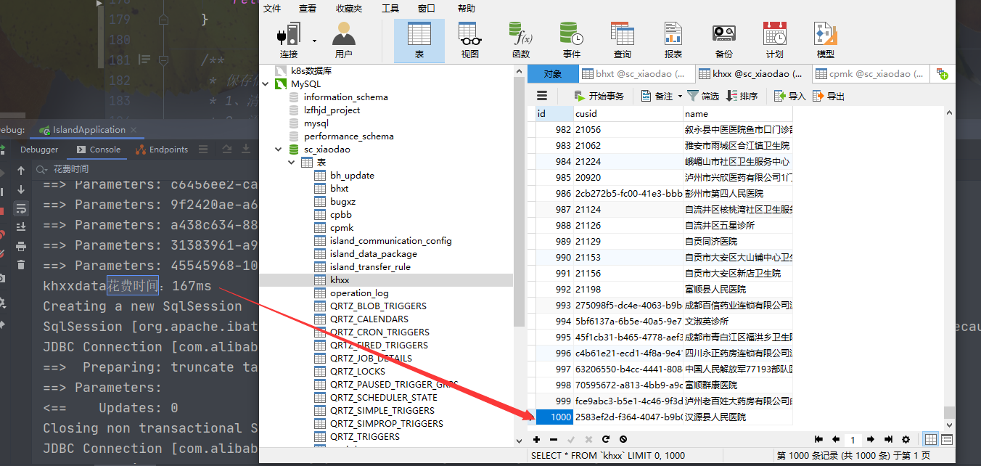The width and height of the screenshot is (981, 466).
Task: Select the k8s数据库 connection
Action: tap(311, 71)
